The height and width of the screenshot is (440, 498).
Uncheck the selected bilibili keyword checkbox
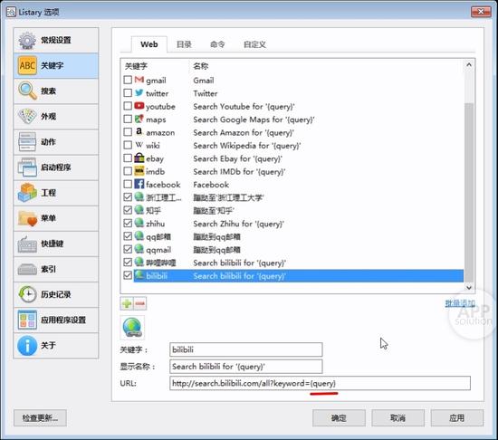128,275
